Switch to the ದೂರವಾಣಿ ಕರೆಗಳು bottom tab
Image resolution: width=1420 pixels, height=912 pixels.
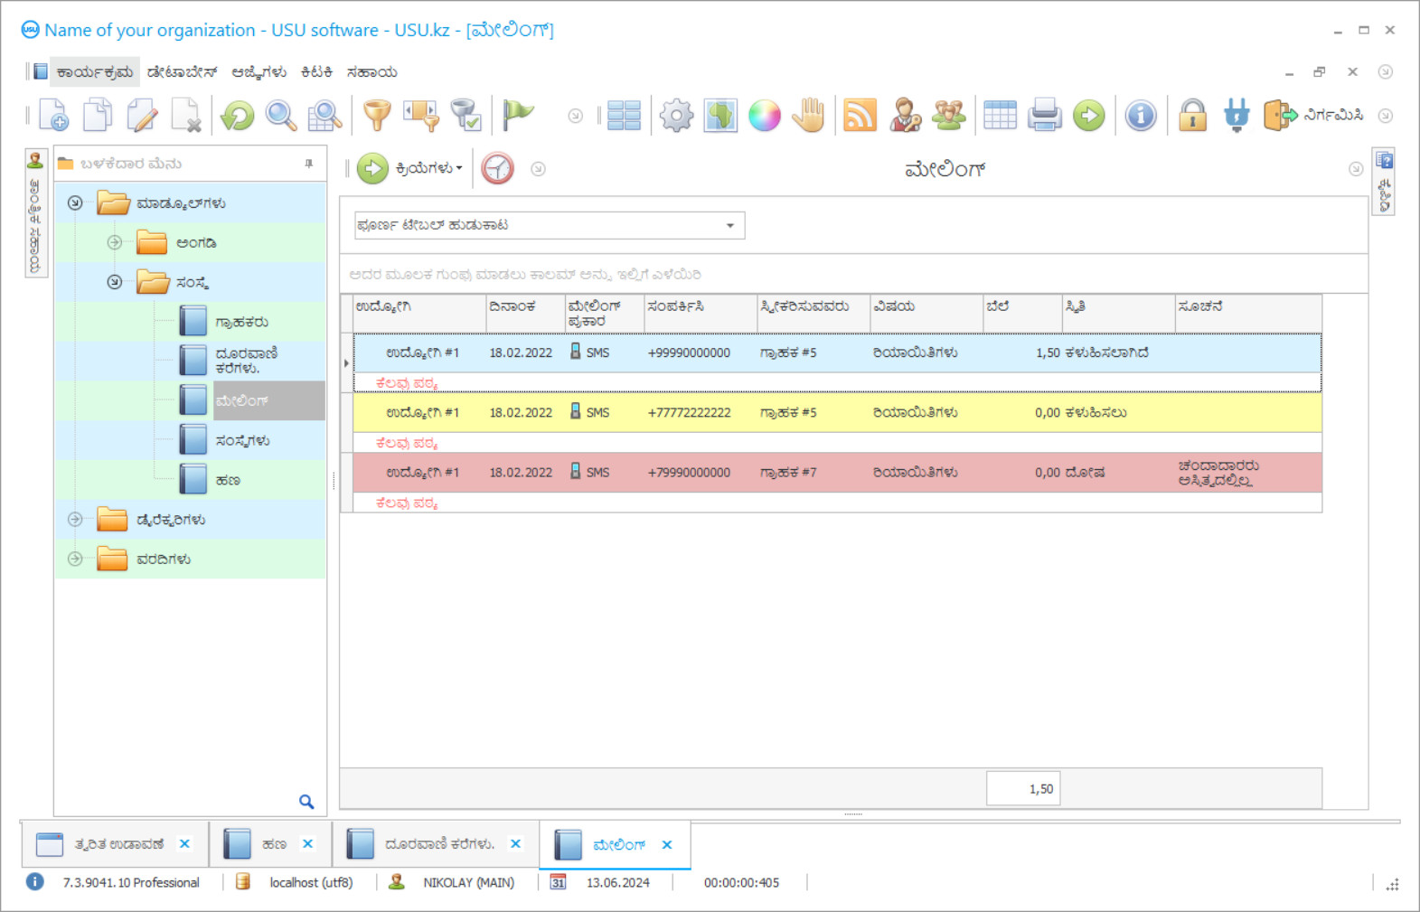[438, 844]
